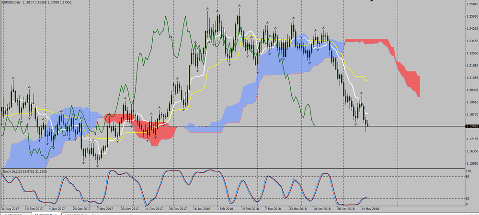Viewport: 479px width, 215px height.
Task: Click the 1.25810 price axis label
Action: pyautogui.click(x=471, y=4)
